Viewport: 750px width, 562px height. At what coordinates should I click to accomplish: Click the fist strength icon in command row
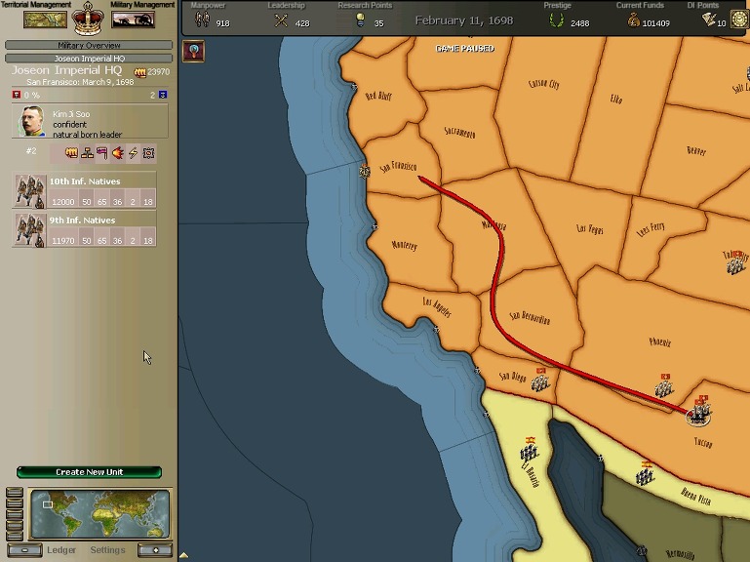pyautogui.click(x=71, y=153)
